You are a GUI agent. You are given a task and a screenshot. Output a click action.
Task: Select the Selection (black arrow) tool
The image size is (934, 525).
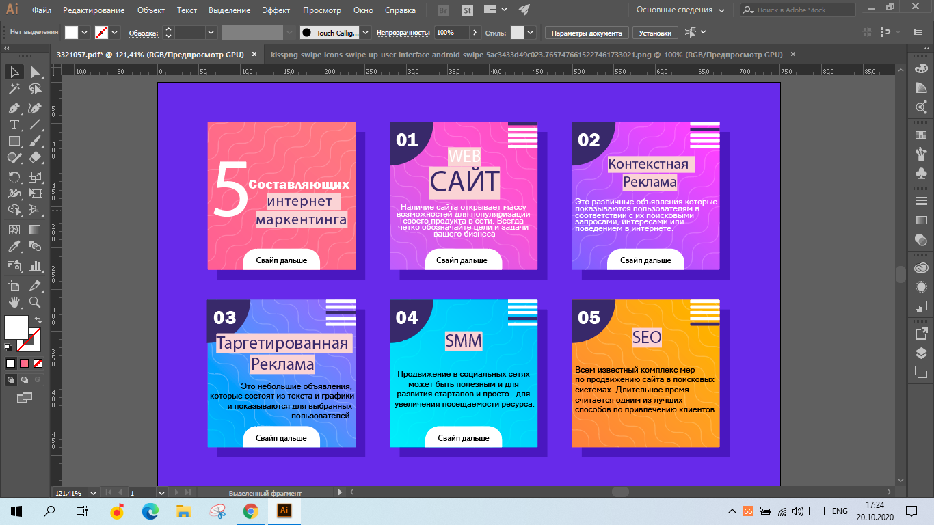click(14, 72)
